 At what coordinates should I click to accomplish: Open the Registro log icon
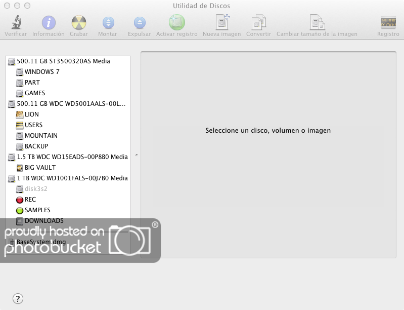pos(388,22)
